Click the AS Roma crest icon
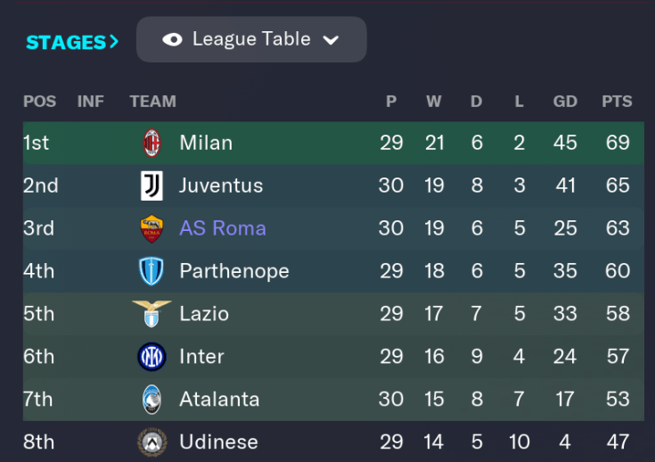This screenshot has height=462, width=655. (x=151, y=228)
